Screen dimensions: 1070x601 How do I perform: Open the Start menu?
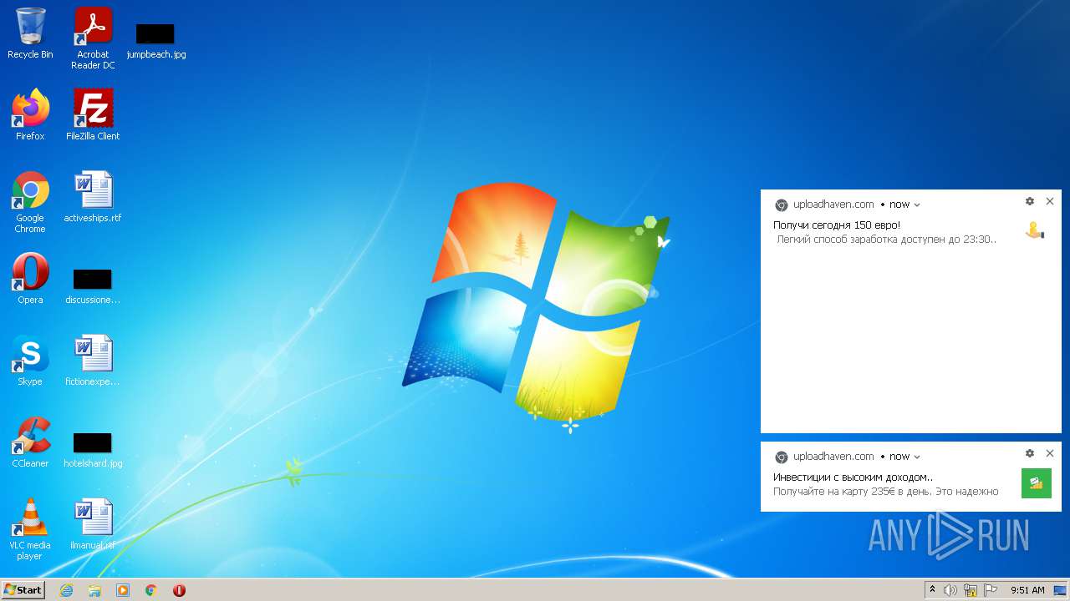pyautogui.click(x=23, y=589)
